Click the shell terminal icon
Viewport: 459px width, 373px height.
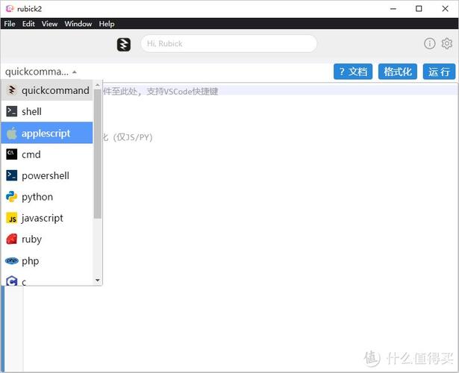12,111
